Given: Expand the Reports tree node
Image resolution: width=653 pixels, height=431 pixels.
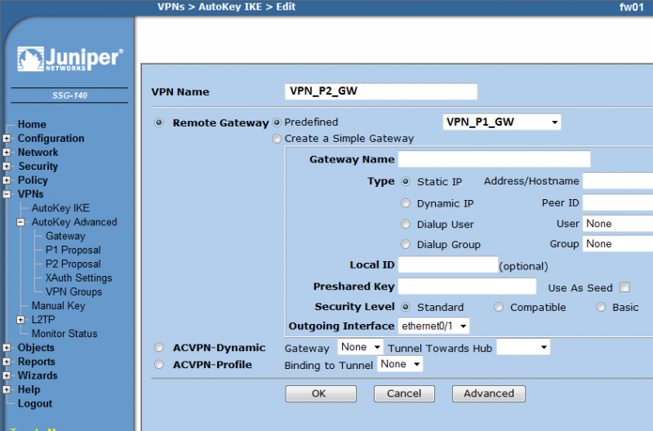Looking at the screenshot, I should coord(7,362).
